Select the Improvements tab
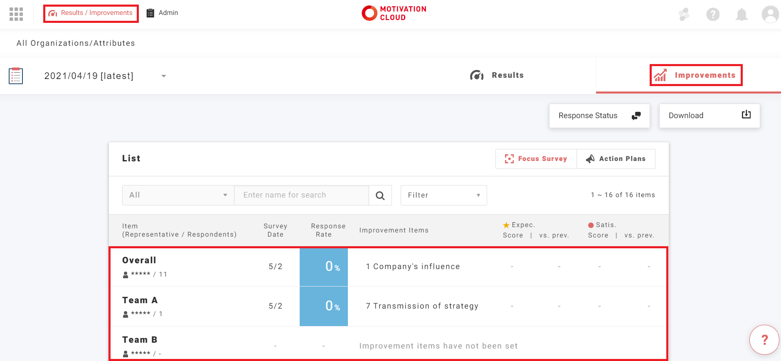 click(696, 75)
